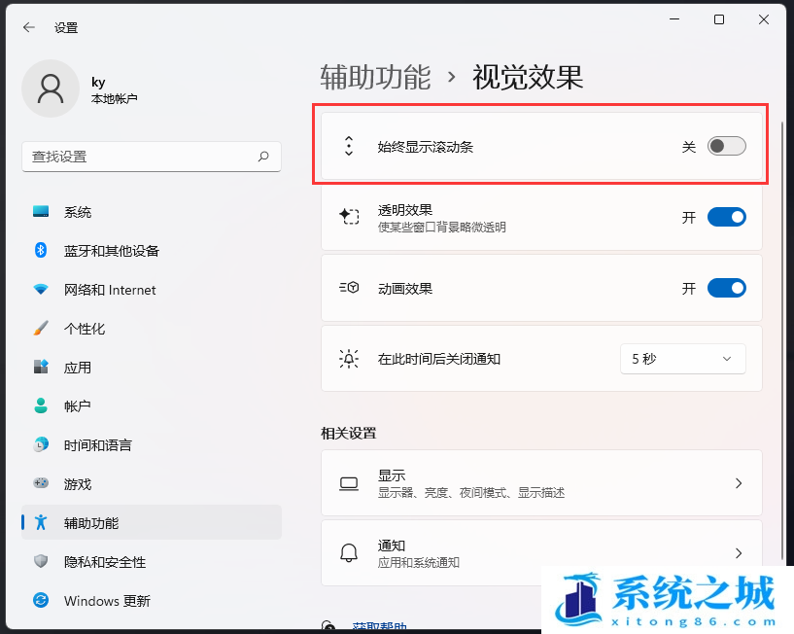Viewport: 794px width, 634px height.
Task: Click the Windows 更新 refresh icon
Action: coord(41,601)
